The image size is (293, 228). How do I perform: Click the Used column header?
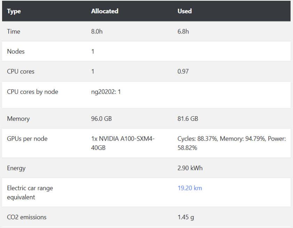pyautogui.click(x=185, y=11)
